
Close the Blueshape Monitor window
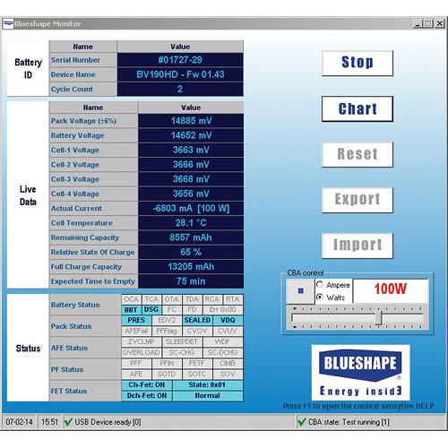[x=439, y=24]
